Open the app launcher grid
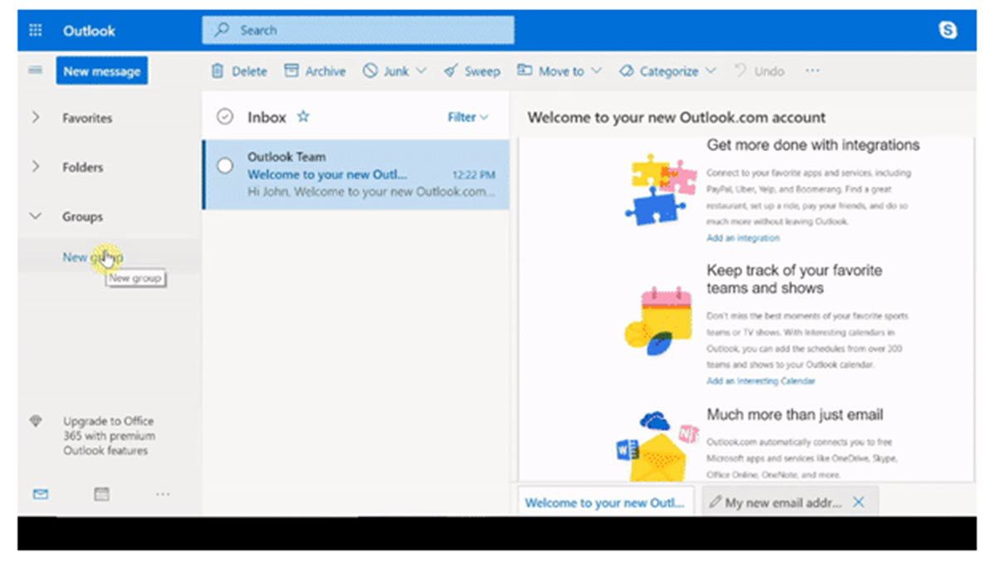Image resolution: width=996 pixels, height=568 pixels. 36,31
